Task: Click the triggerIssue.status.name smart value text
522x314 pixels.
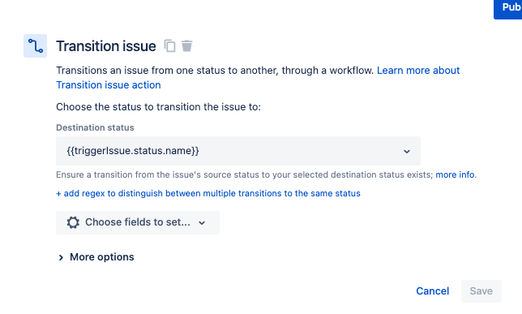Action: pyautogui.click(x=133, y=151)
